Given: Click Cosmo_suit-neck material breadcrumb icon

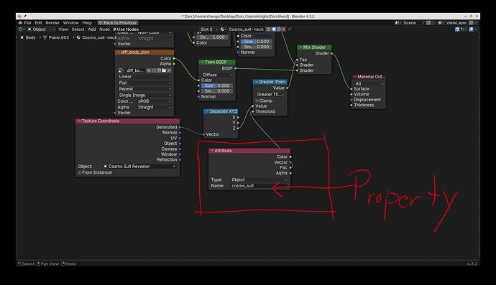Looking at the screenshot, I should [78, 37].
